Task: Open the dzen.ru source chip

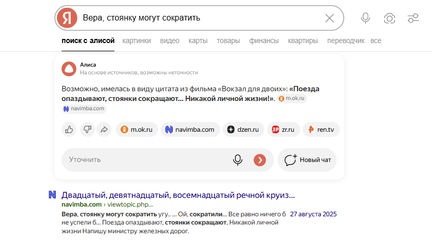Action: click(x=243, y=130)
